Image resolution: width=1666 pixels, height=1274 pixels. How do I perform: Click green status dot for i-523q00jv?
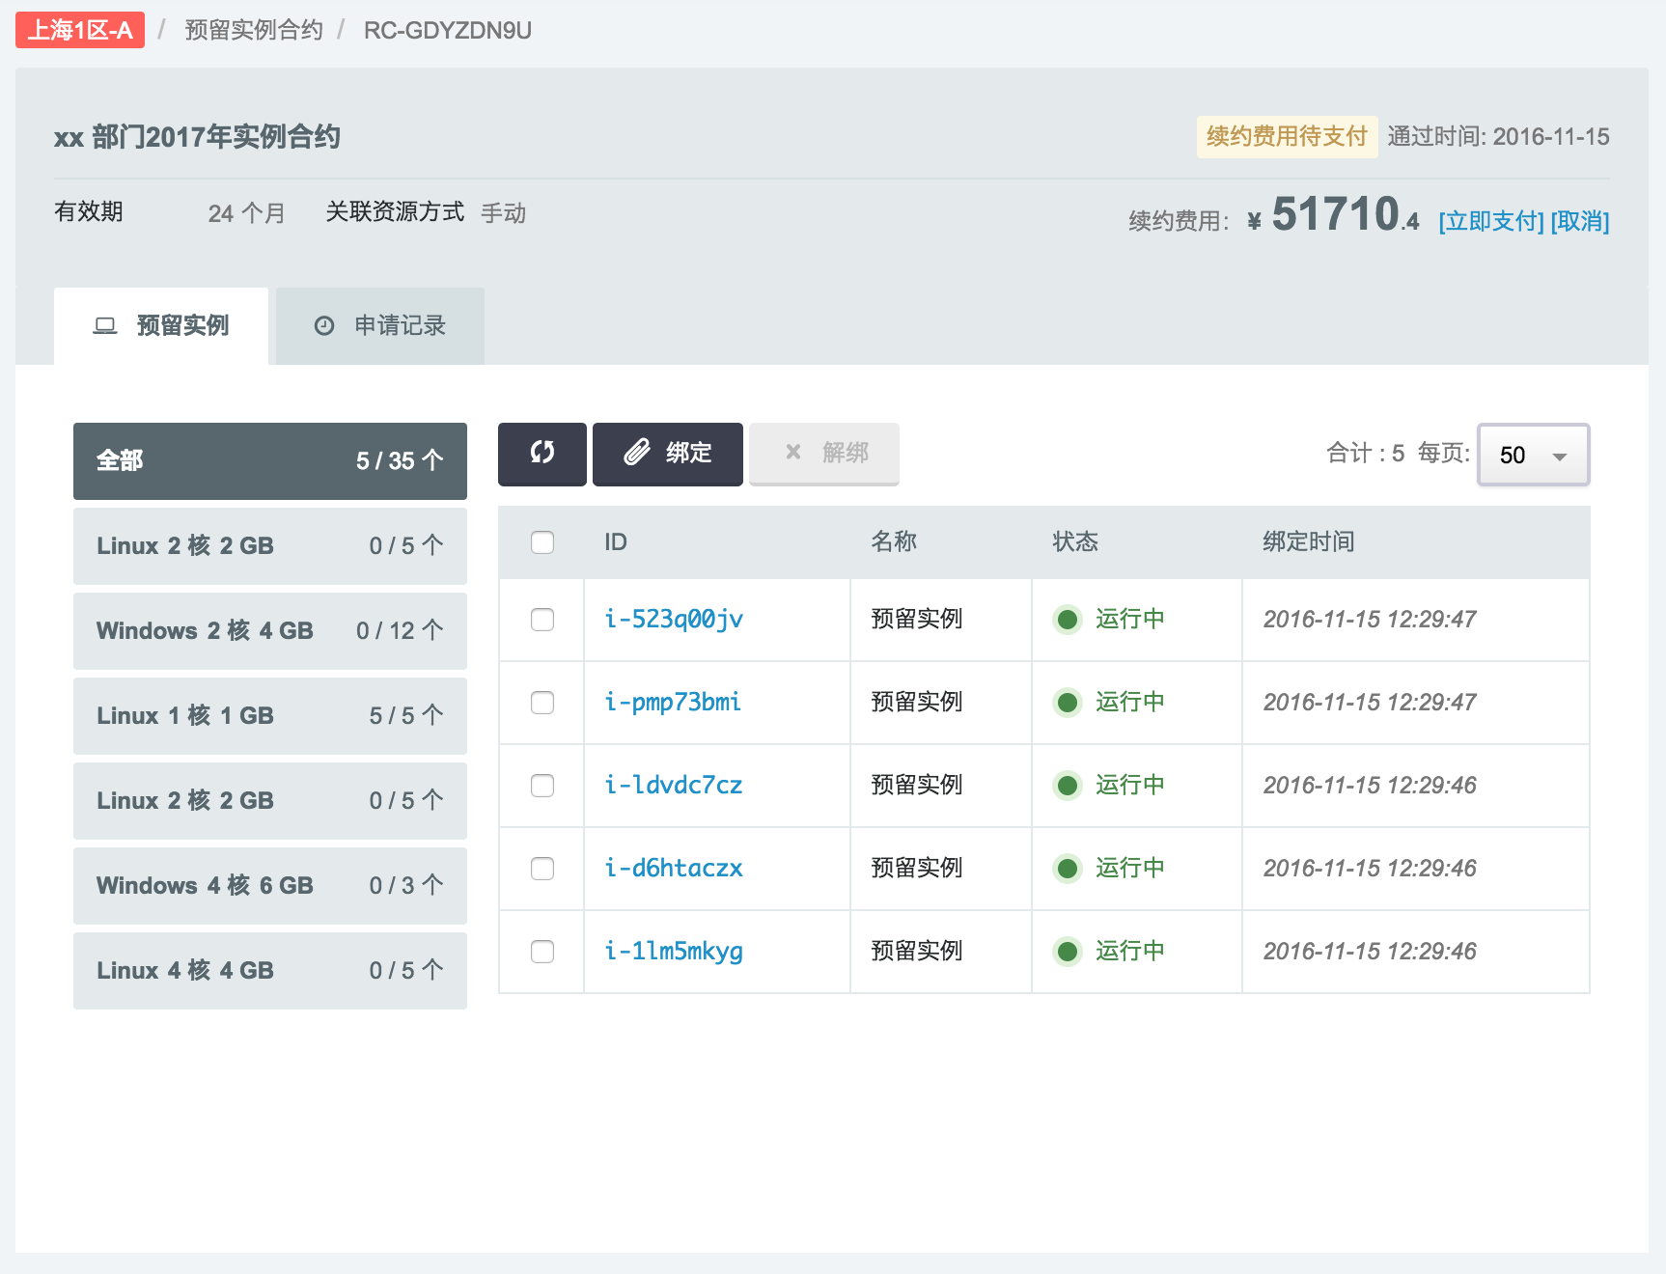click(x=1067, y=620)
